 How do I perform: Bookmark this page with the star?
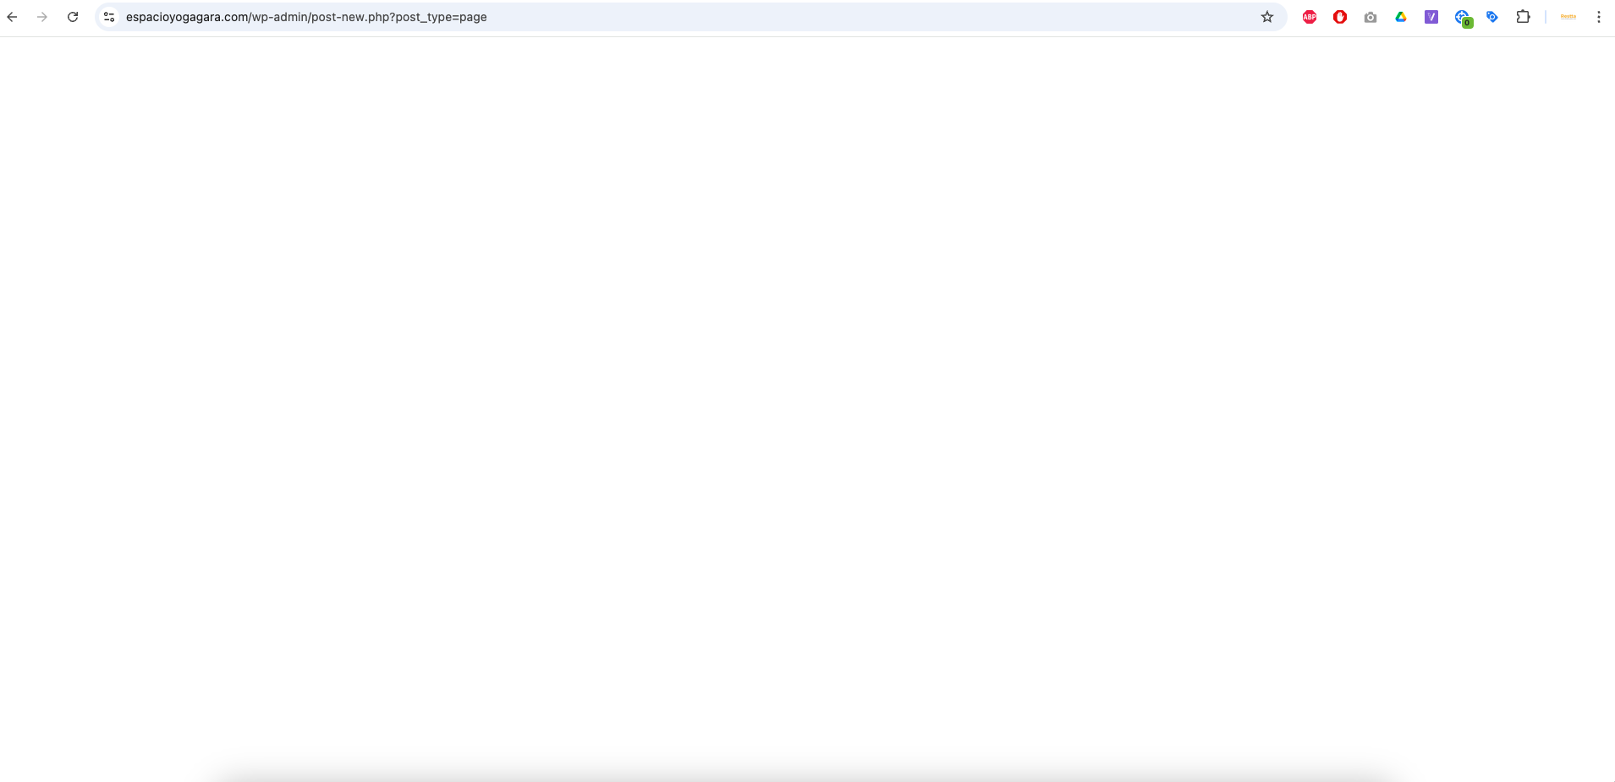(1267, 17)
